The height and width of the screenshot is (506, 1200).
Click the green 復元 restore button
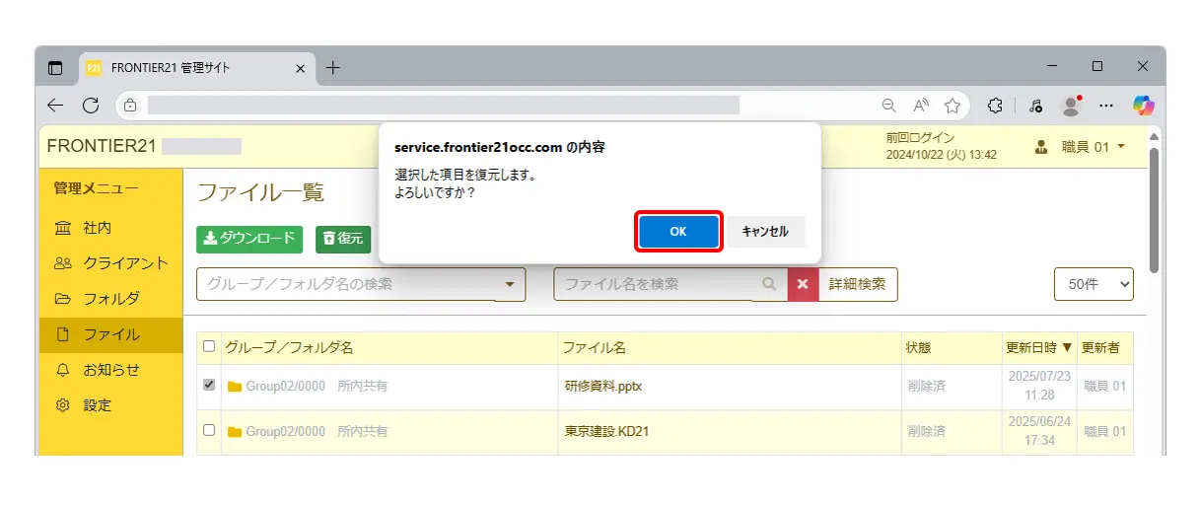pos(342,239)
